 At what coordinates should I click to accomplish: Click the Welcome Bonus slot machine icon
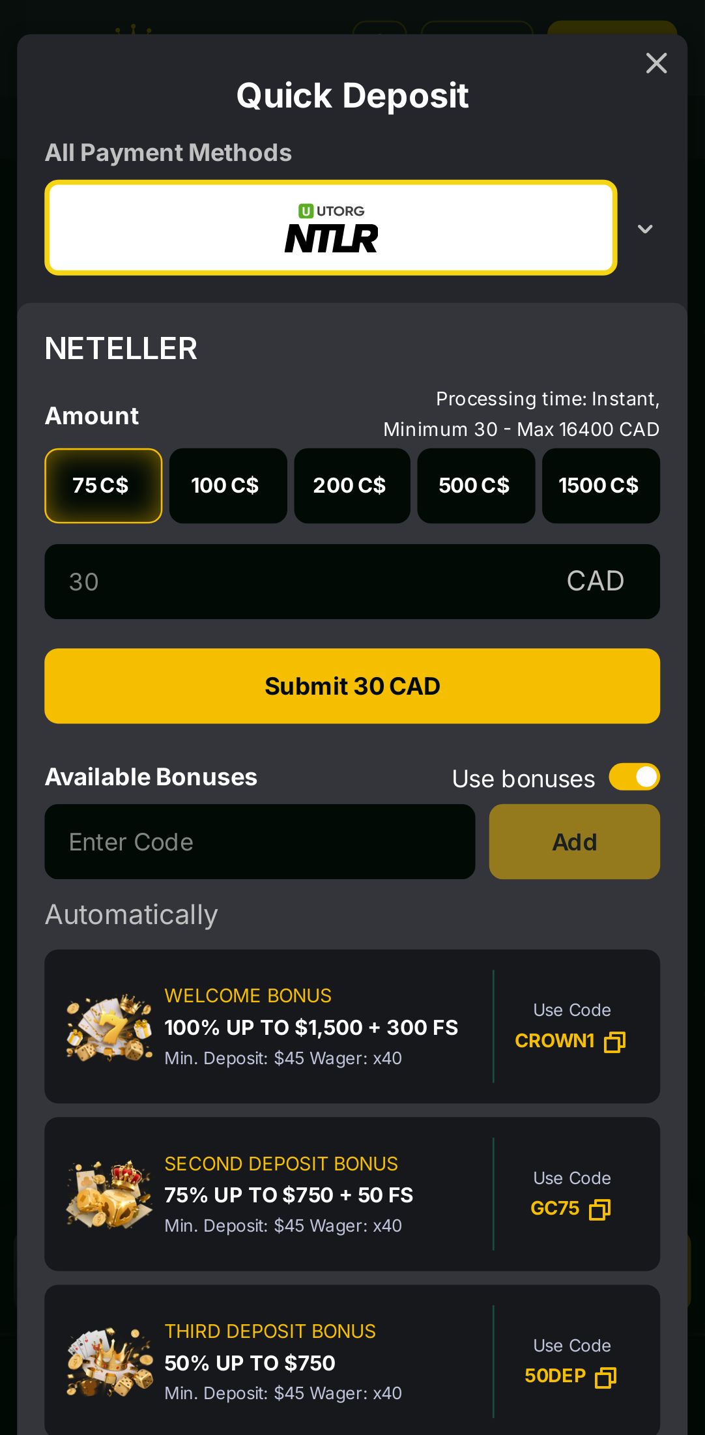tap(109, 1027)
